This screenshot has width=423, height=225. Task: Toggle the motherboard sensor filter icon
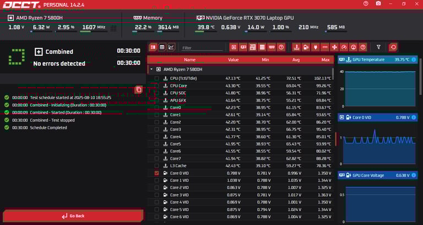(253, 47)
